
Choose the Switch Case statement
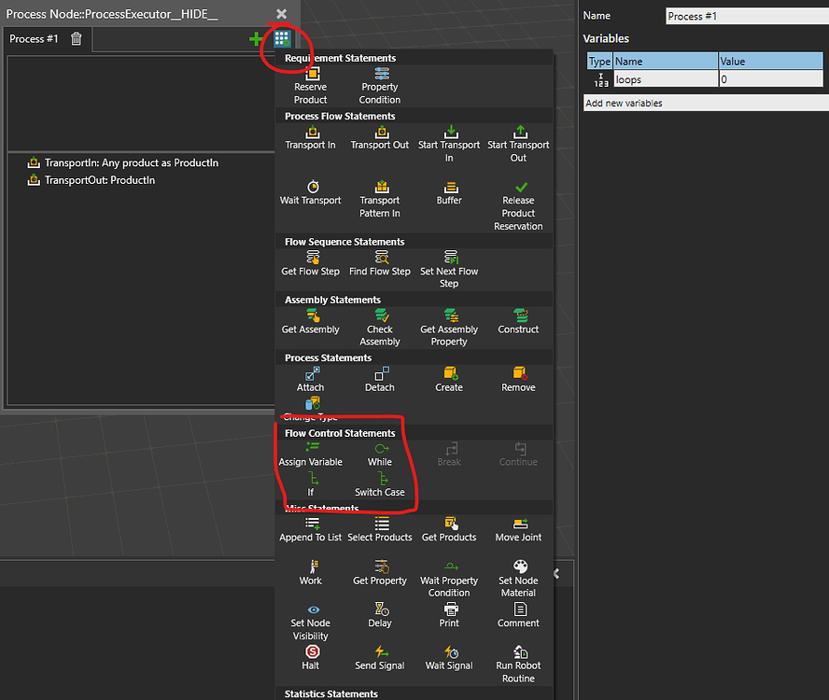[379, 484]
